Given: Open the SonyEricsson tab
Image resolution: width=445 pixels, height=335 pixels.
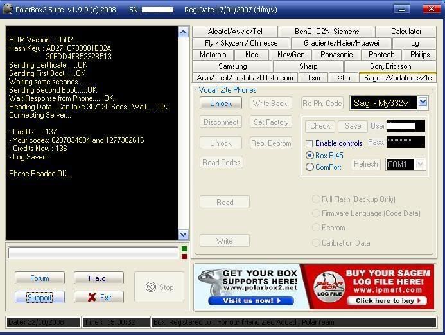Looking at the screenshot, I should coord(390,66).
